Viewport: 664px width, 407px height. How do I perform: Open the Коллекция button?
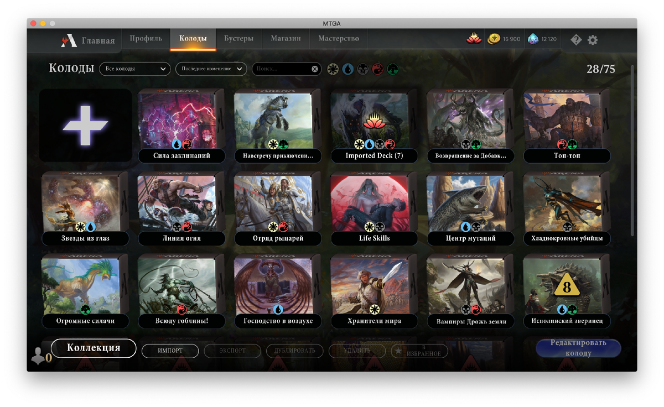(x=94, y=348)
